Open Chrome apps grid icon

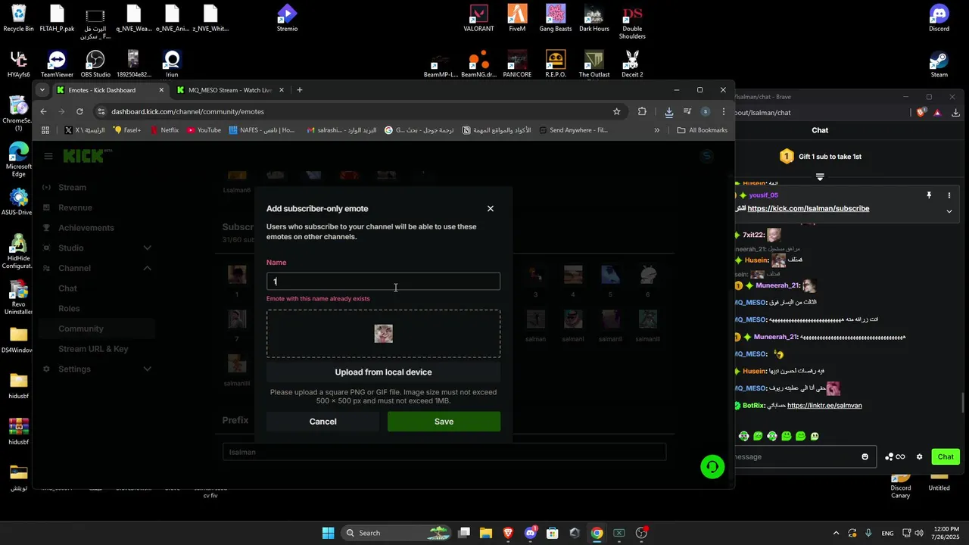[x=45, y=130]
